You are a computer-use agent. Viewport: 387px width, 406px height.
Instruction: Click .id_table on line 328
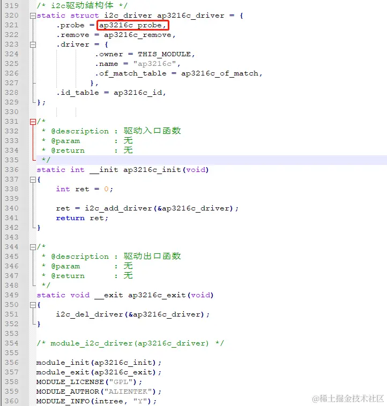coord(78,93)
